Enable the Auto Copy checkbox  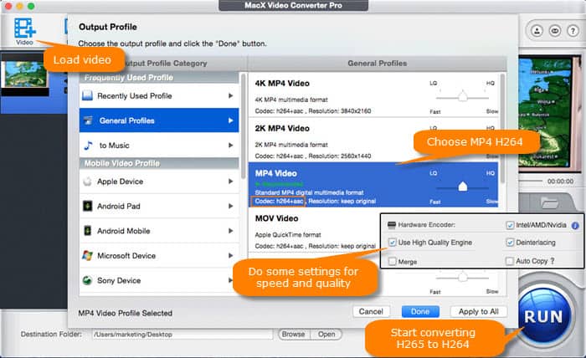[509, 261]
